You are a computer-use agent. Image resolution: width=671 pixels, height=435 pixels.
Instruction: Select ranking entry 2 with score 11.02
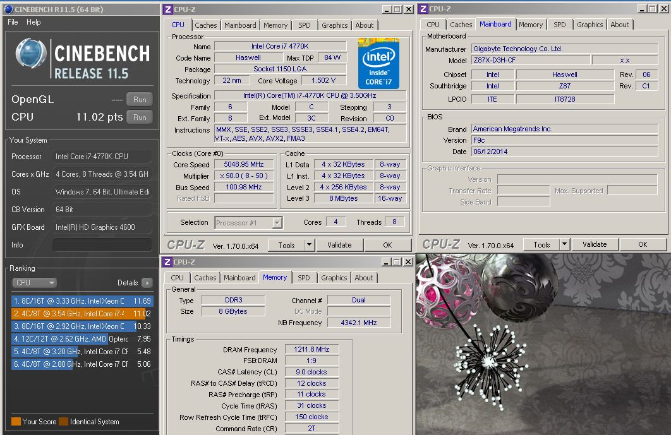(82, 314)
